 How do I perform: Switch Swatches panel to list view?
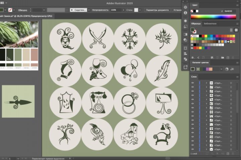[x=231, y=30]
